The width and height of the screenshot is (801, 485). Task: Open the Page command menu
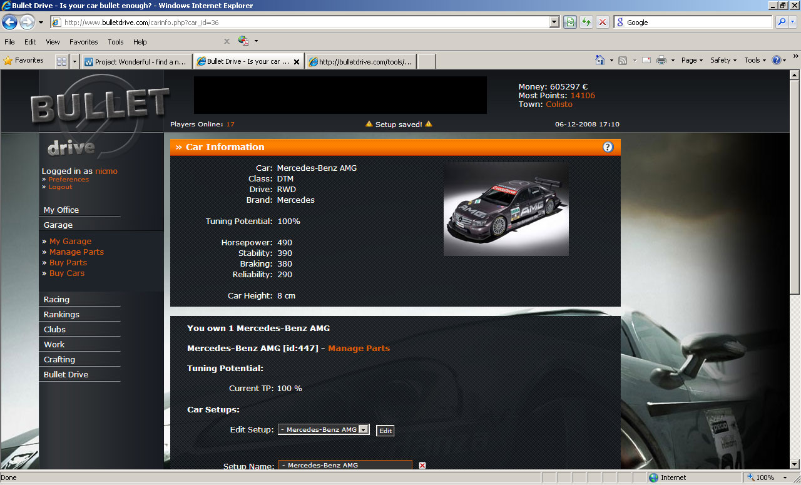click(692, 60)
